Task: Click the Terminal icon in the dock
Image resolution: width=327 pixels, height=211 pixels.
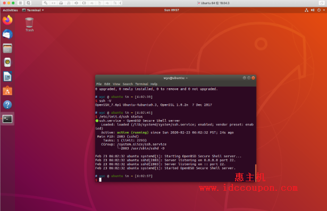Action: tap(7, 119)
